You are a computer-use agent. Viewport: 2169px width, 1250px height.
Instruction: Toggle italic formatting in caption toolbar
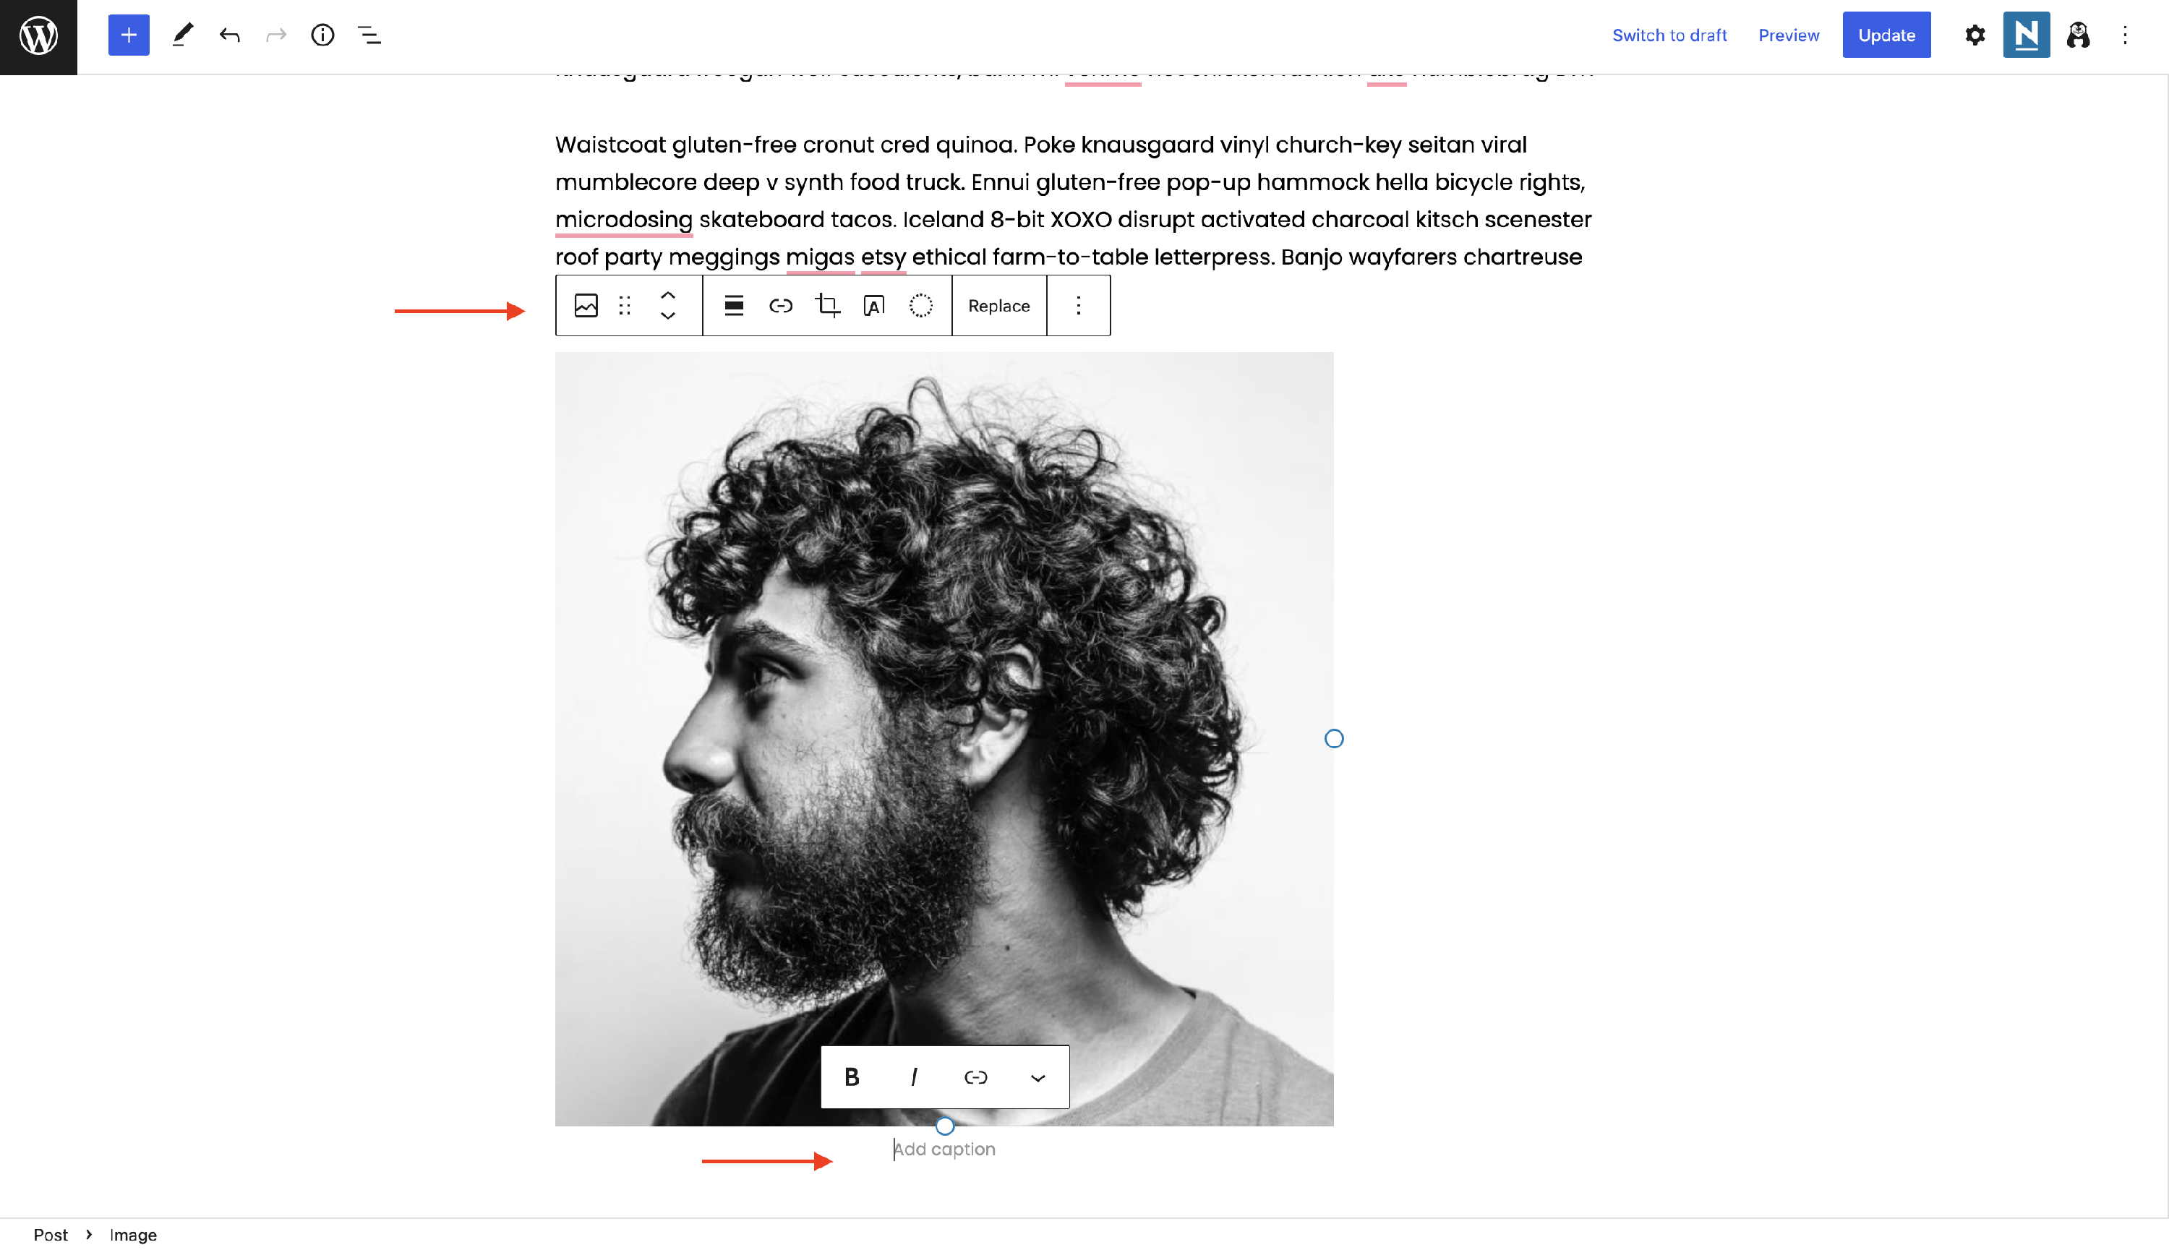click(914, 1076)
